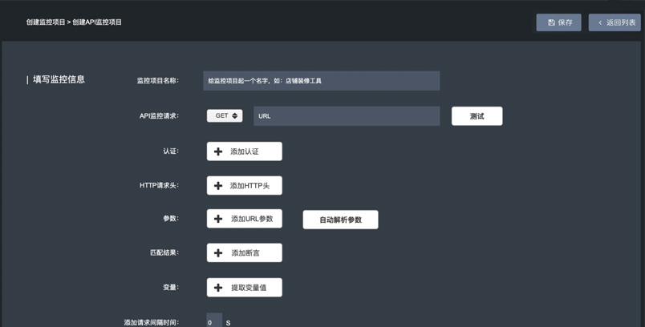Screen dimensions: 645x327
Task: Click the plus icon for 添加断言
Action: (x=218, y=253)
